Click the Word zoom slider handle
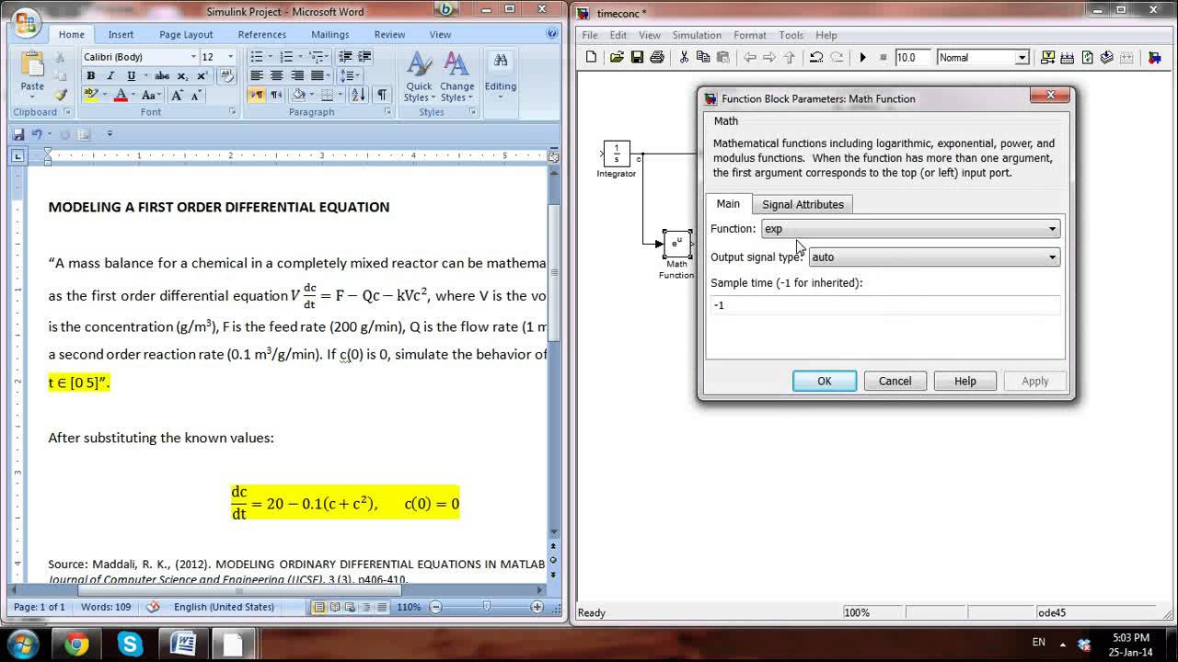This screenshot has height=662, width=1178. tap(487, 607)
